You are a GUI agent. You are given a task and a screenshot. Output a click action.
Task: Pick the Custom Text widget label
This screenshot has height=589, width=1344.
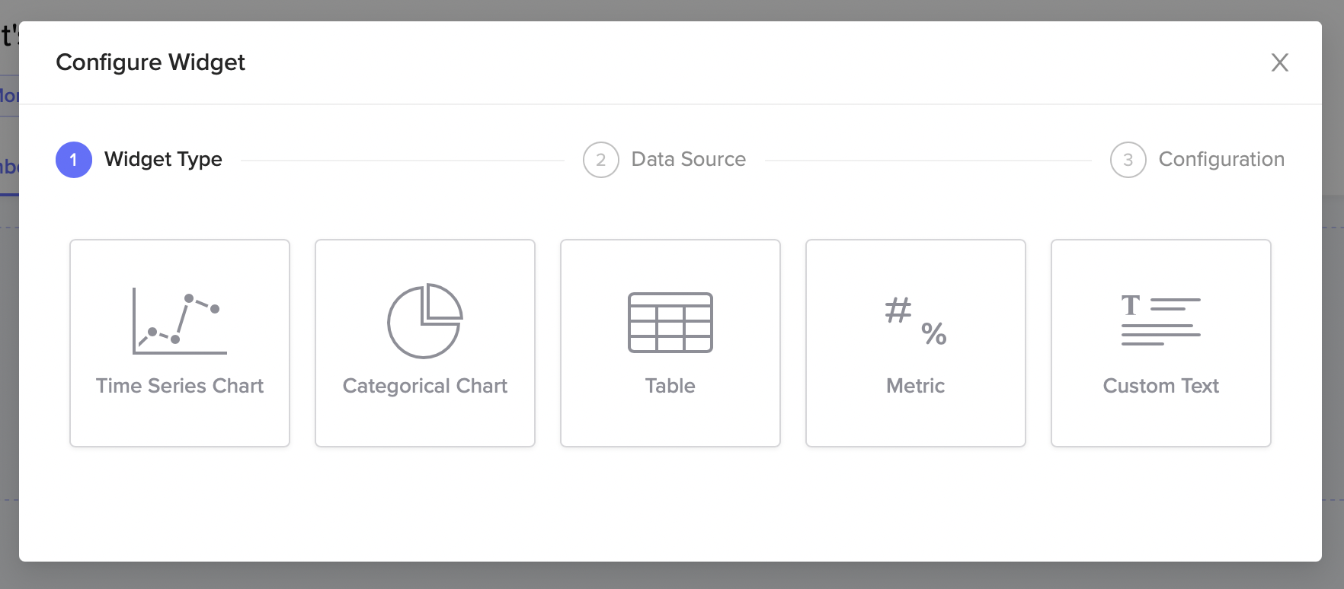(x=1161, y=386)
